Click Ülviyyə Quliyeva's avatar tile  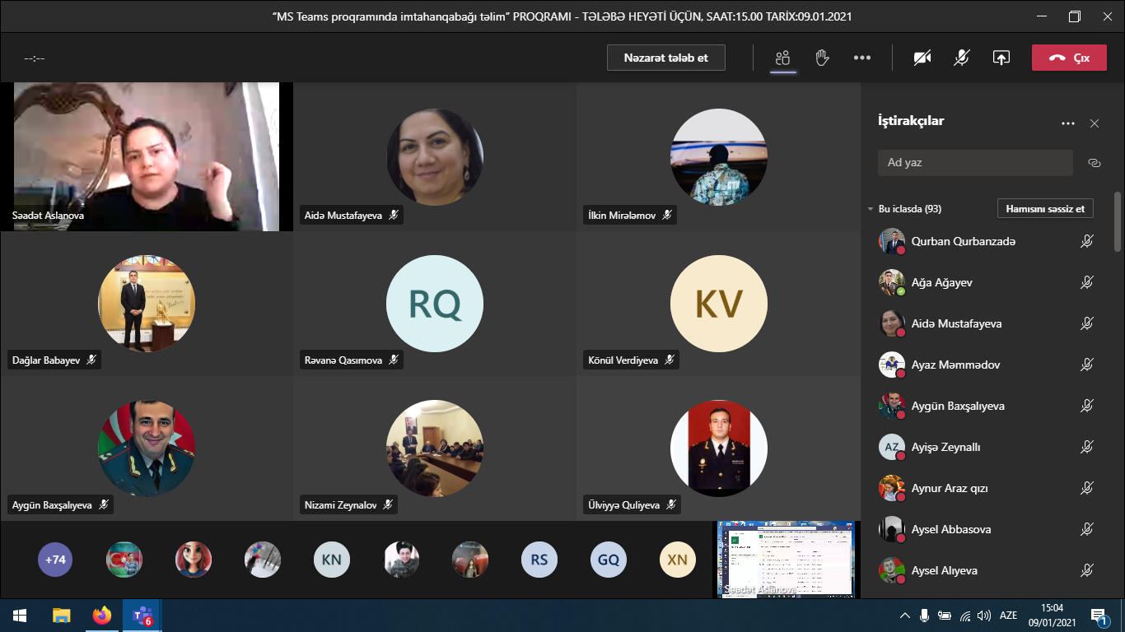719,448
